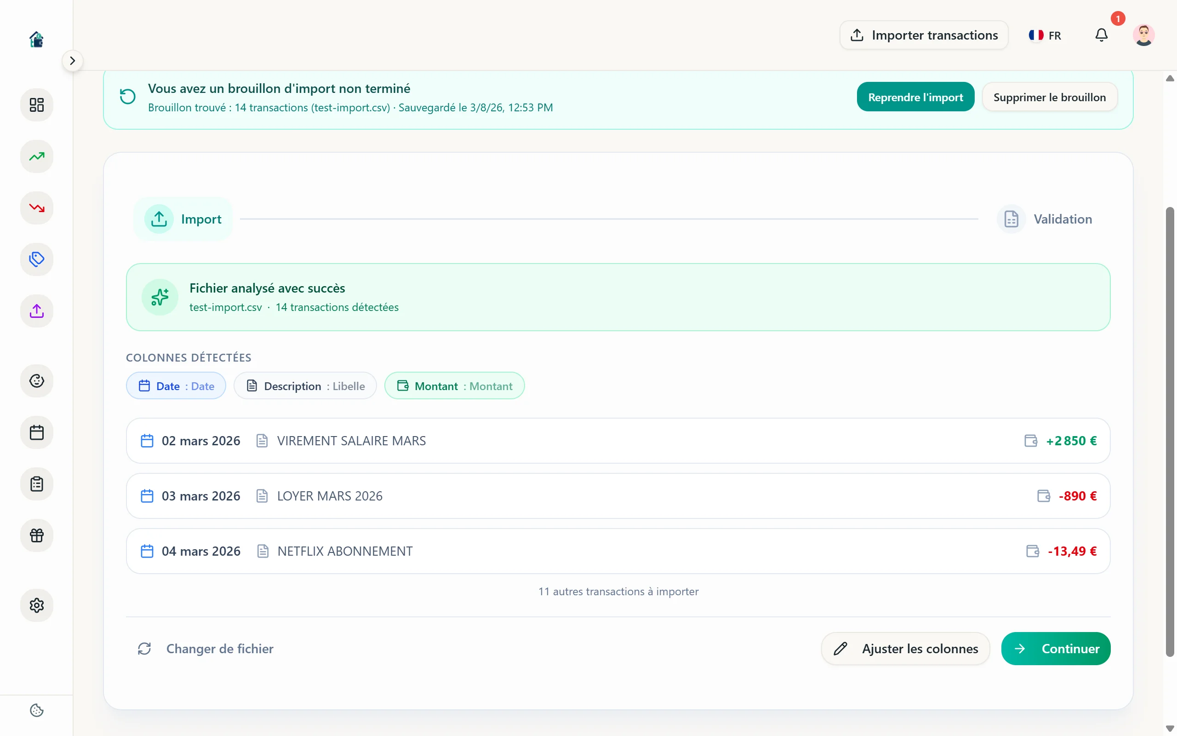Open the FR language selector

(x=1045, y=35)
